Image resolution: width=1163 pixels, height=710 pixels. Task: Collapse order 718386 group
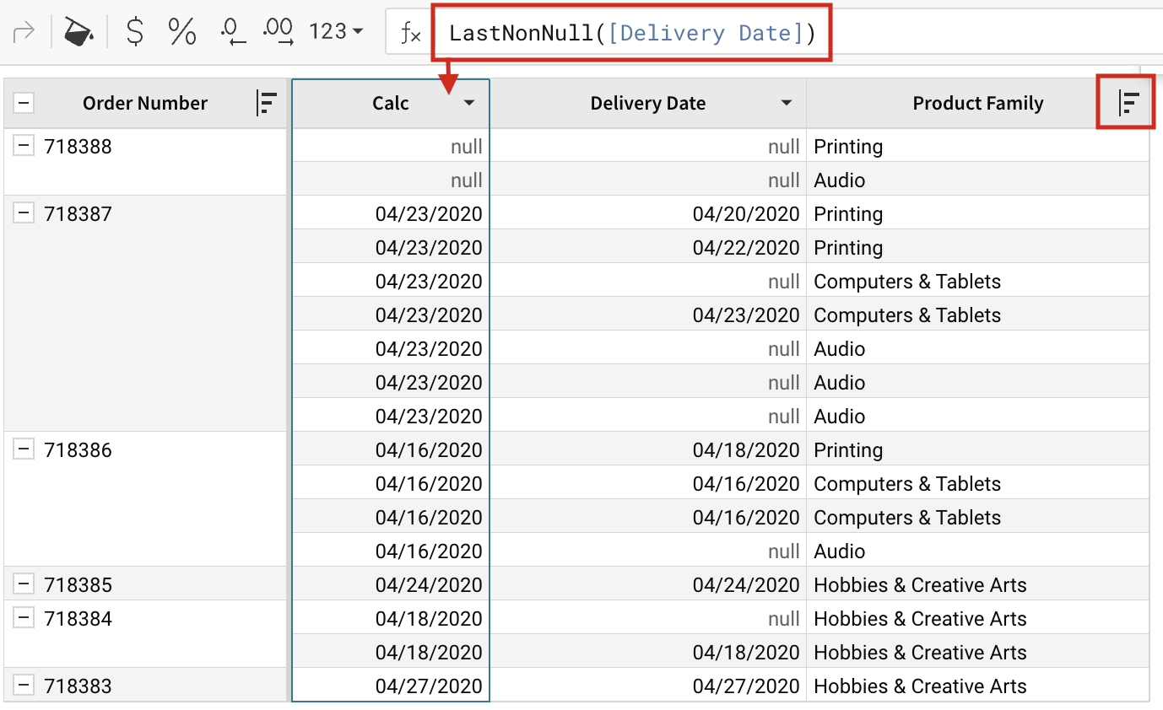(x=24, y=449)
